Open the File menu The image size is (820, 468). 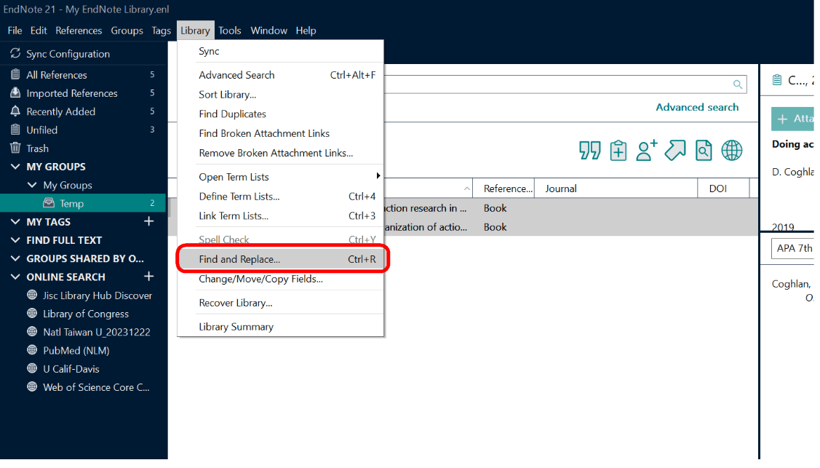(15, 31)
